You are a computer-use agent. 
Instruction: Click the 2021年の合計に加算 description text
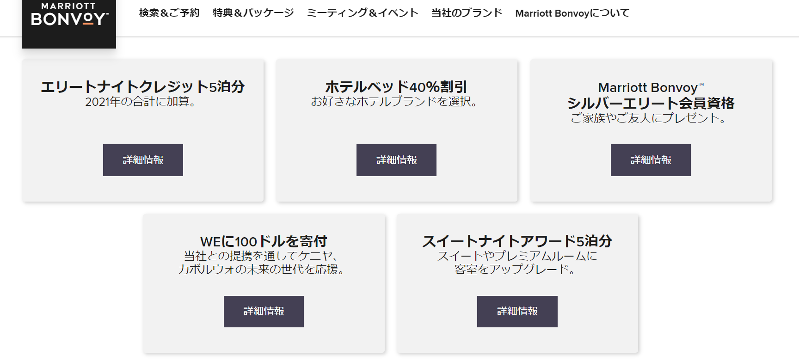pyautogui.click(x=140, y=102)
